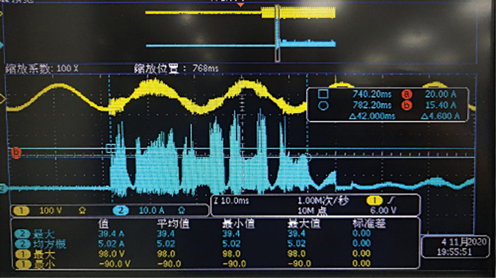Click the yellow channel arrow on the left edge
The height and width of the screenshot is (278, 496).
[x=3, y=97]
